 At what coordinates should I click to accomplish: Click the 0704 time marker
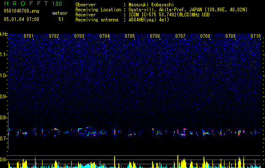[104, 36]
